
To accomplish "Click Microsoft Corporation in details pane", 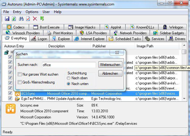I will (36, 117).
